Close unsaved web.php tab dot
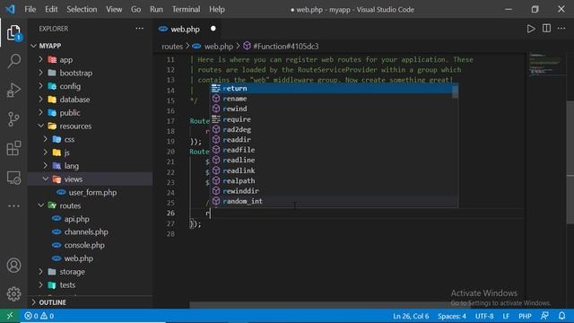Viewport: 574px width, 323px height. 213,29
